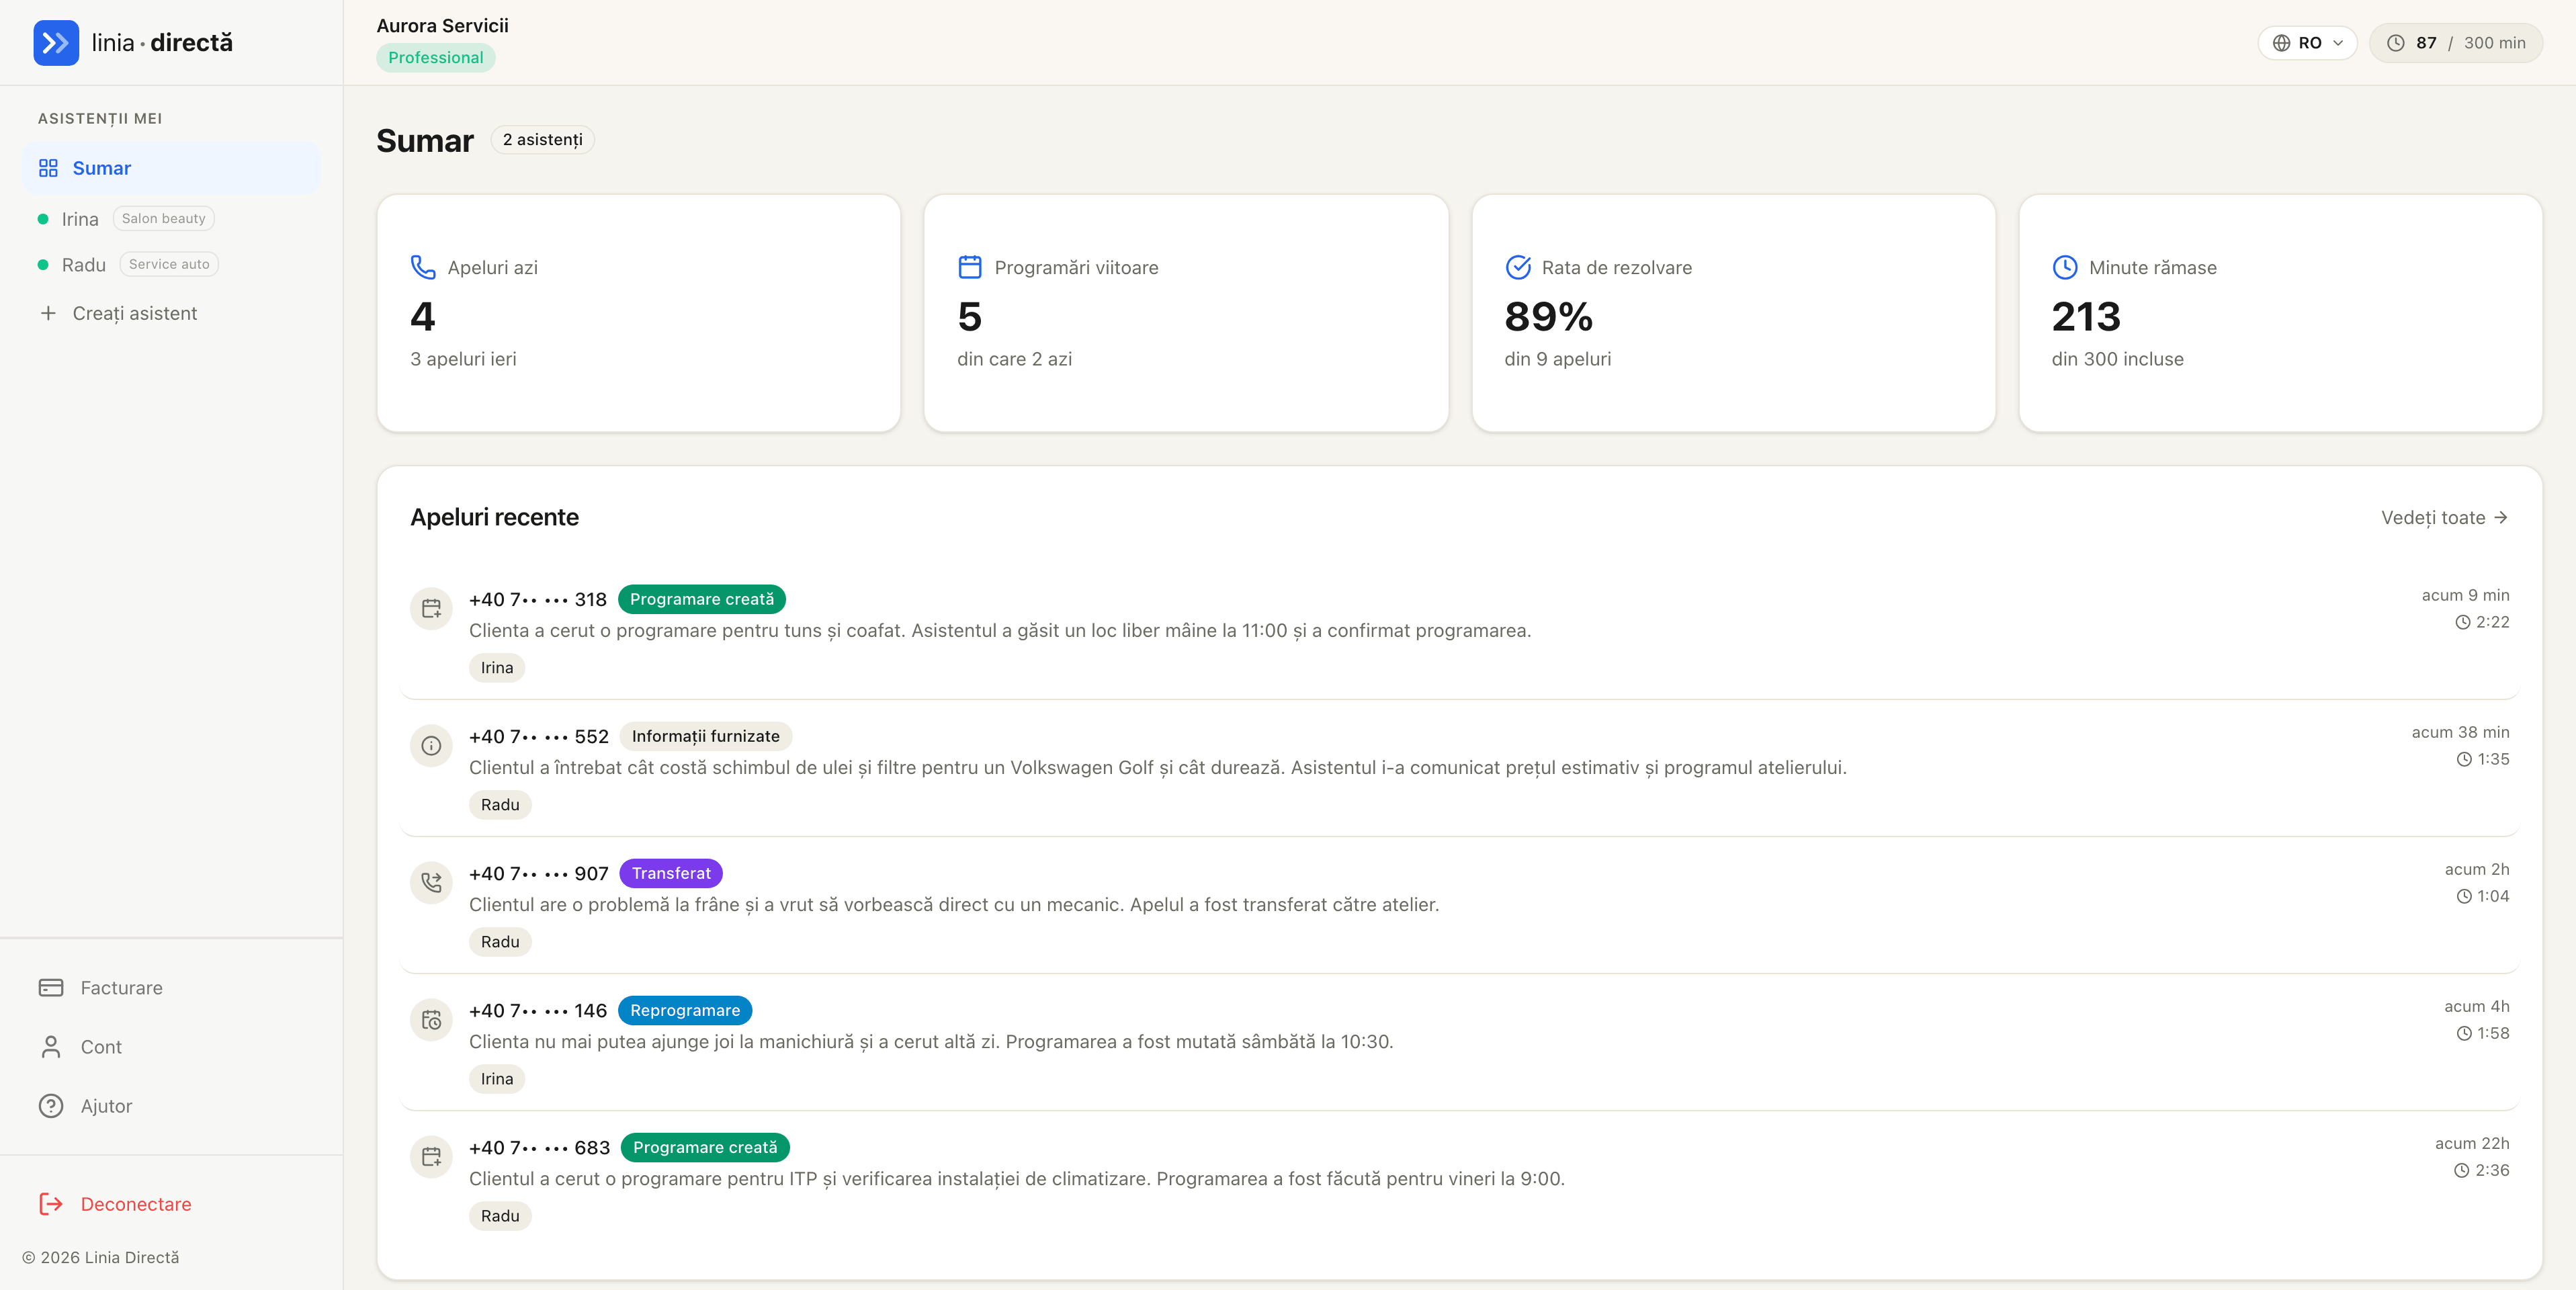The image size is (2576, 1290).
Task: Click the Service auto tag
Action: coord(169,265)
